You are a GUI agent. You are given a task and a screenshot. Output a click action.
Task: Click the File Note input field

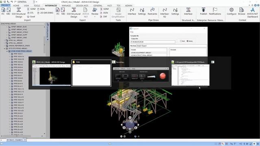tap(171, 46)
